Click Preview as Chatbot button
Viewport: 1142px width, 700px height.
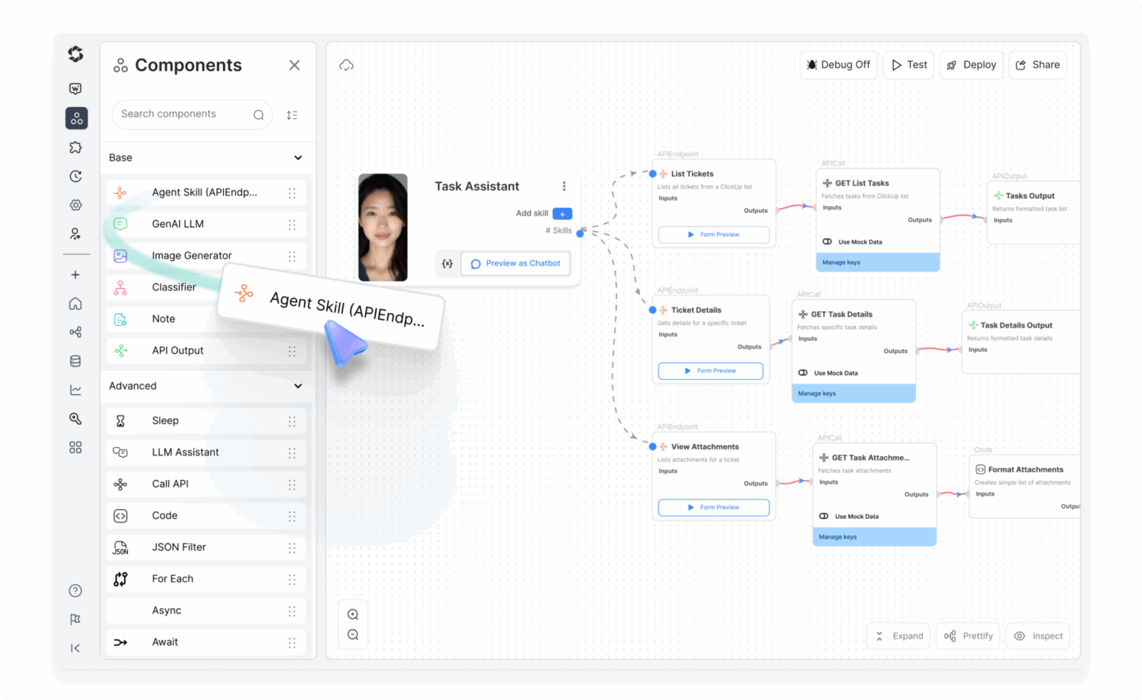(x=515, y=264)
